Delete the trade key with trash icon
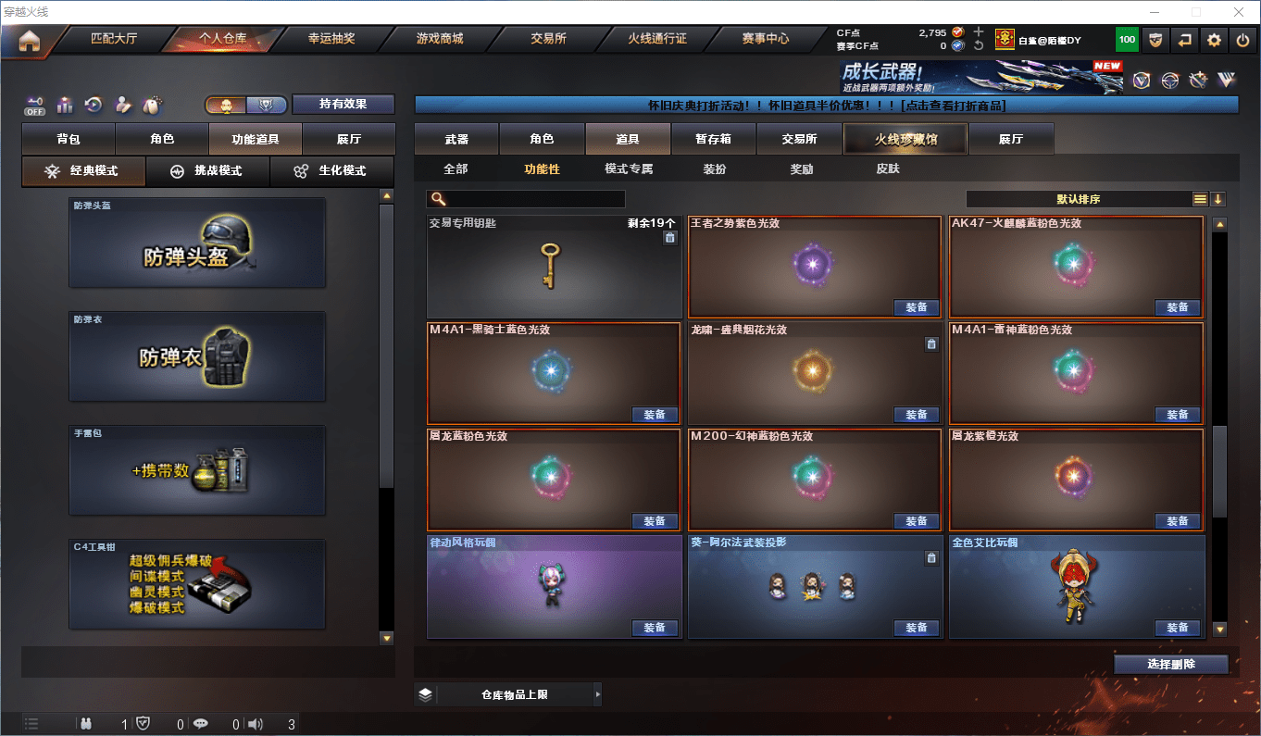1261x736 pixels. point(670,238)
